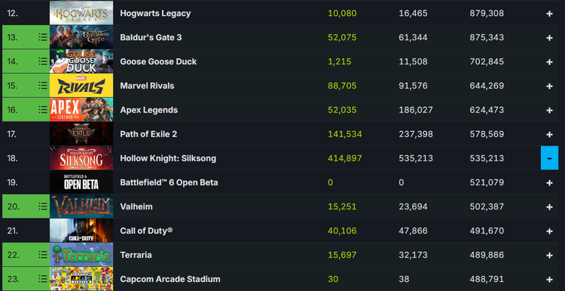Expand Marvel Rivals row using plus sign
The width and height of the screenshot is (565, 291).
click(x=549, y=86)
